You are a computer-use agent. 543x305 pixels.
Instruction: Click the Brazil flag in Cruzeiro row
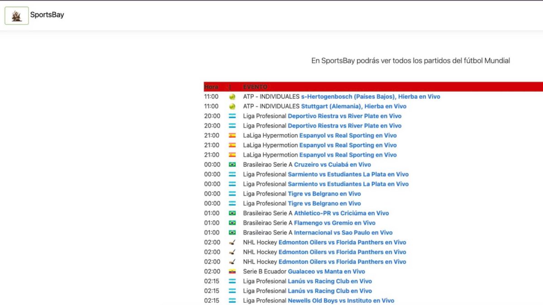(x=232, y=165)
